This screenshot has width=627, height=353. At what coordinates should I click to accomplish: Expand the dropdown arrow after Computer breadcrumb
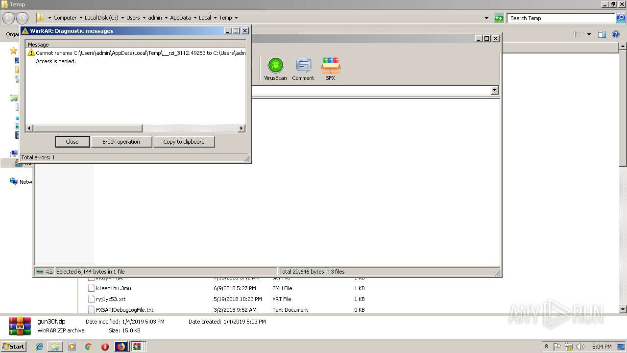point(81,18)
